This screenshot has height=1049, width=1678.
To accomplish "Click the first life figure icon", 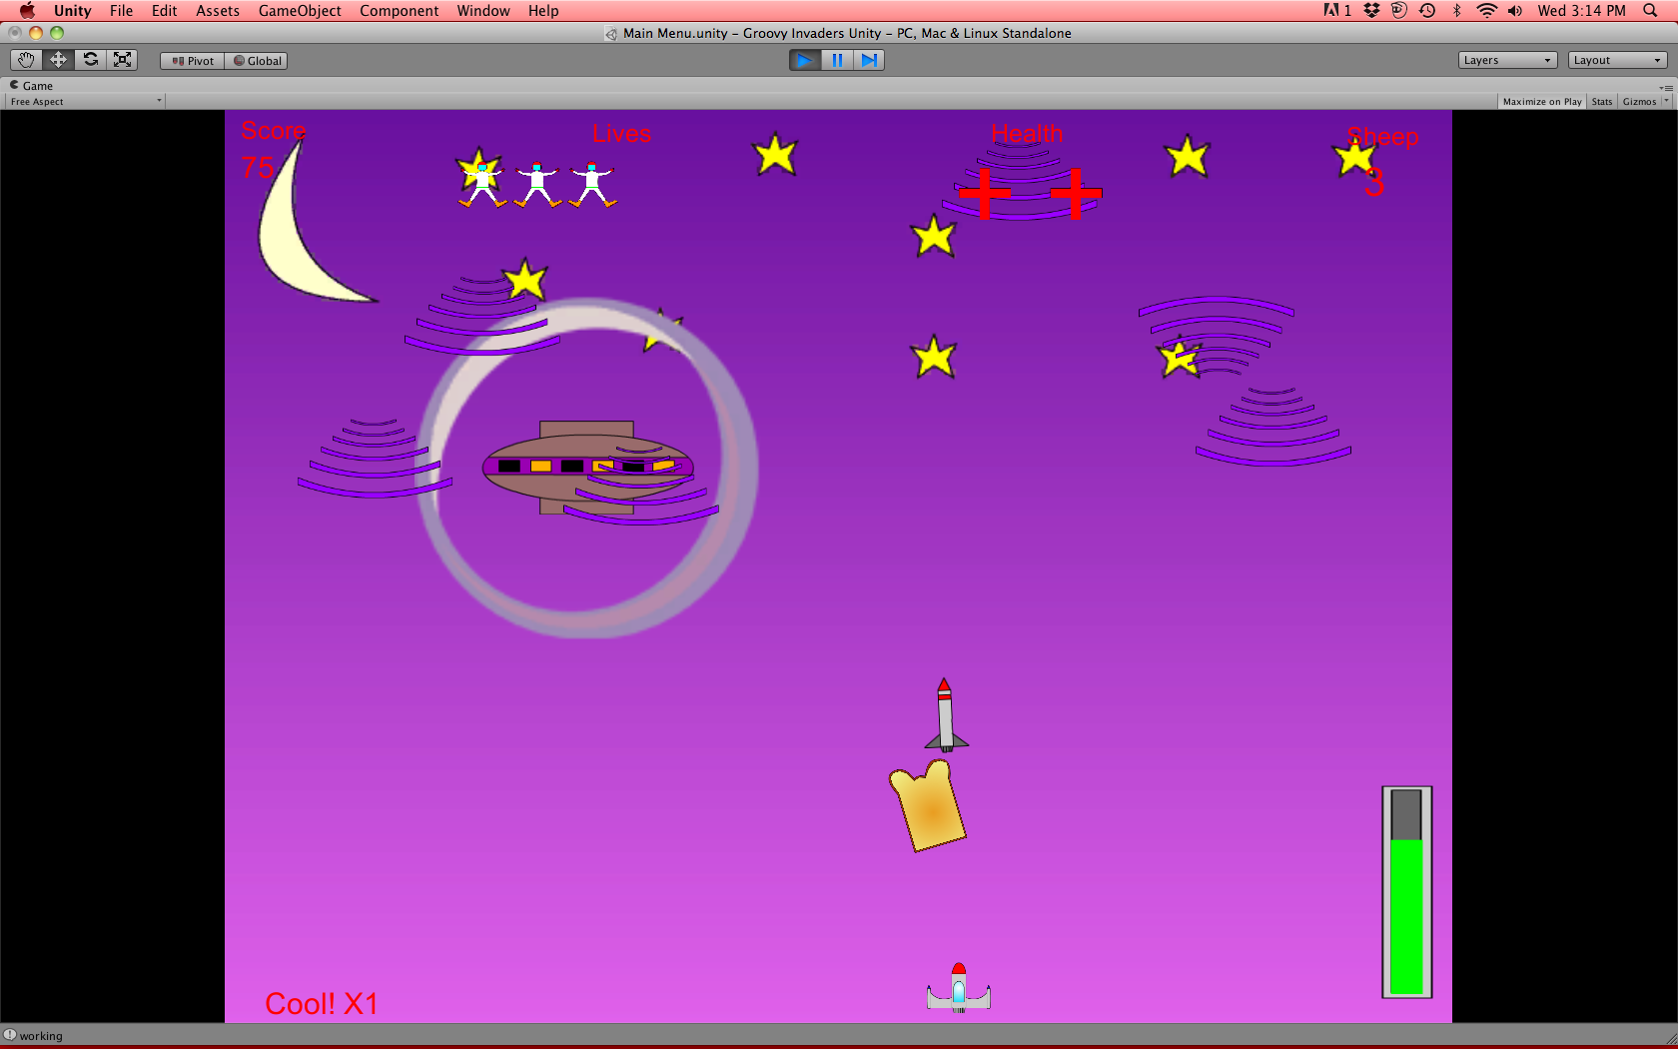I will pos(483,184).
